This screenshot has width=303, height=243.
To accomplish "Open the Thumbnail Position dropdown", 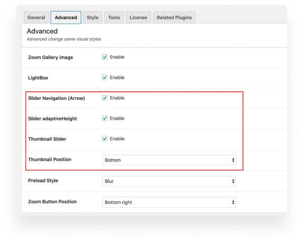I will point(169,160).
